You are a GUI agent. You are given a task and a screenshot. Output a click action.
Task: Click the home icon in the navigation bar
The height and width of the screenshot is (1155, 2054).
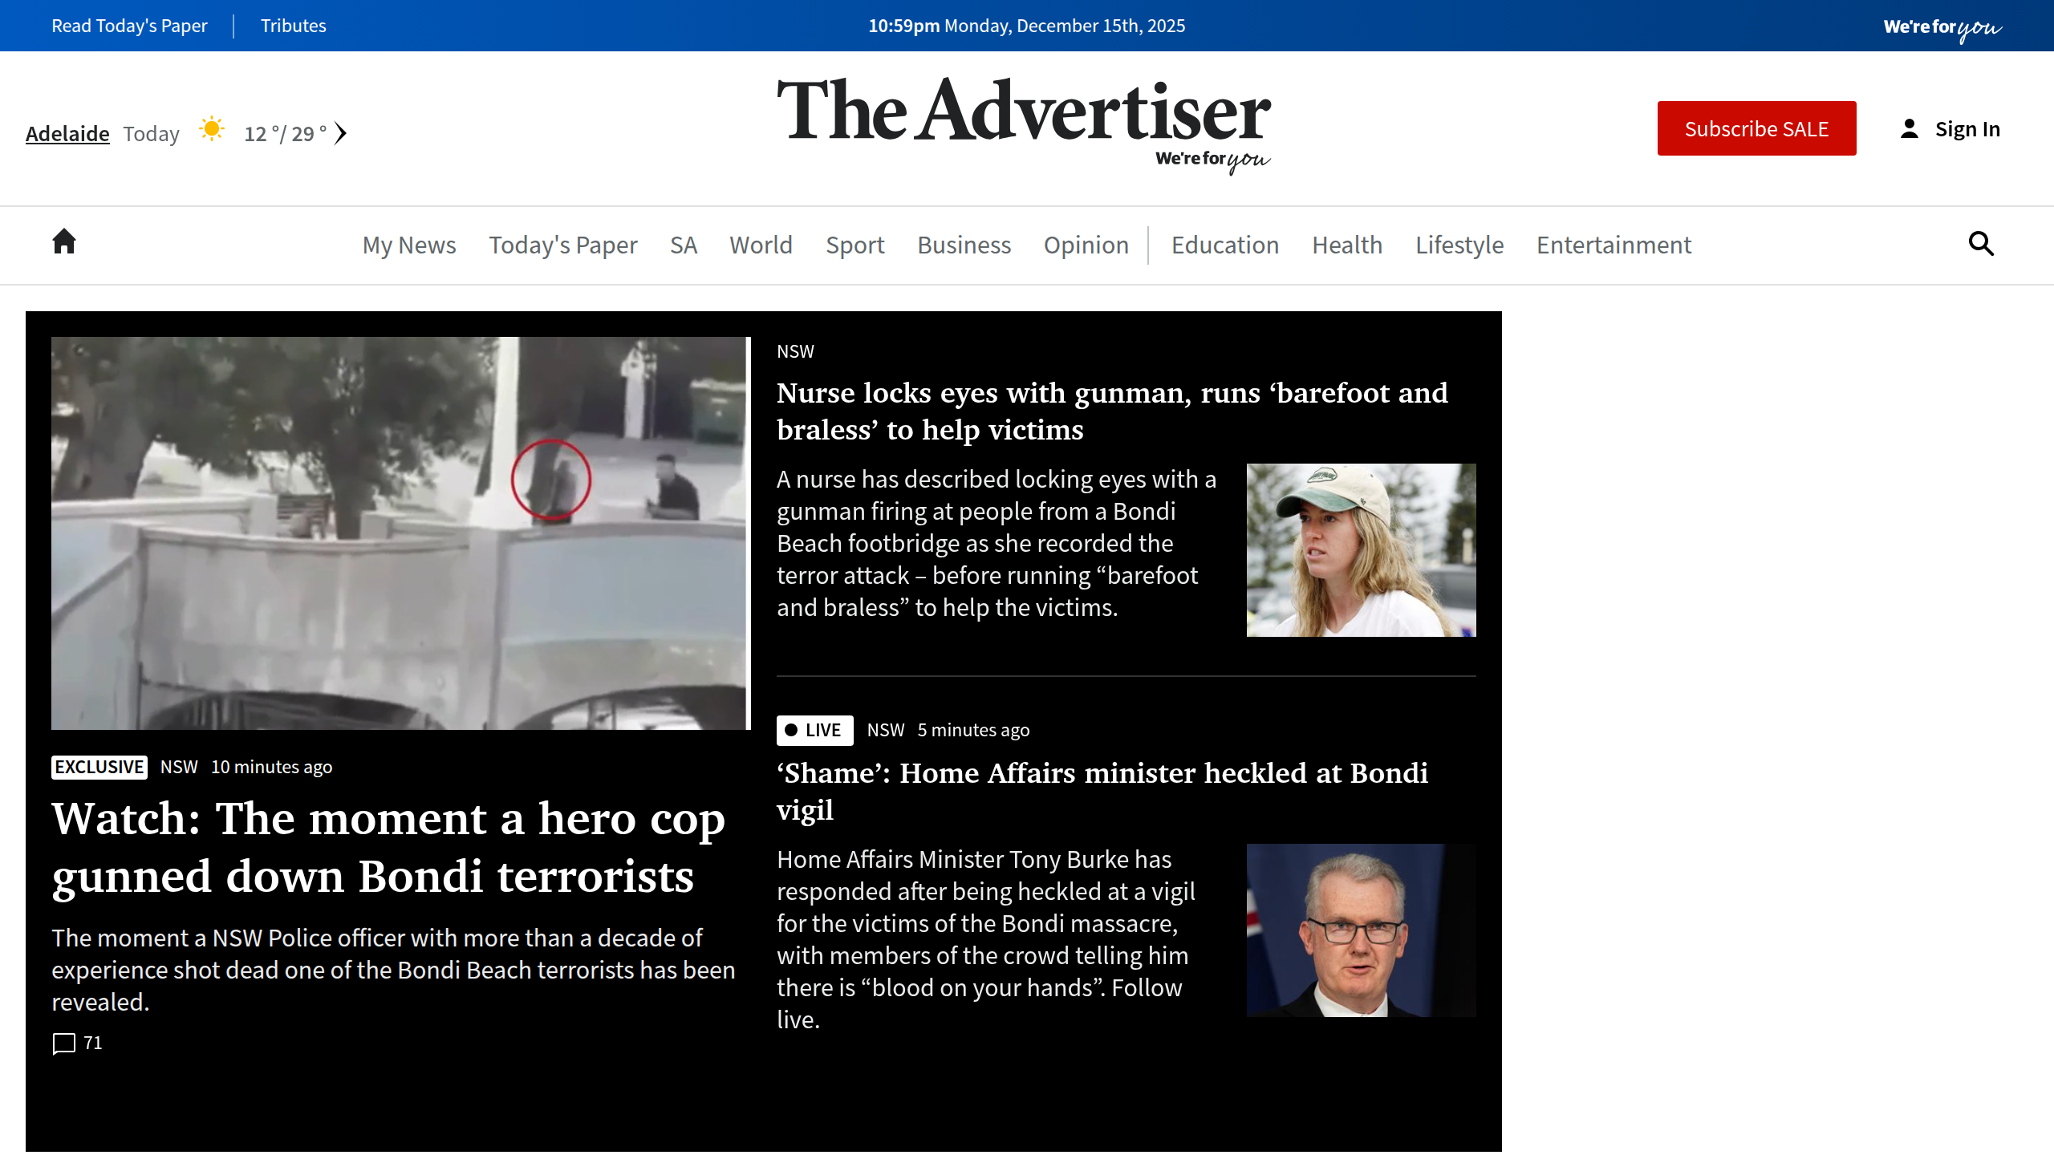pos(63,244)
